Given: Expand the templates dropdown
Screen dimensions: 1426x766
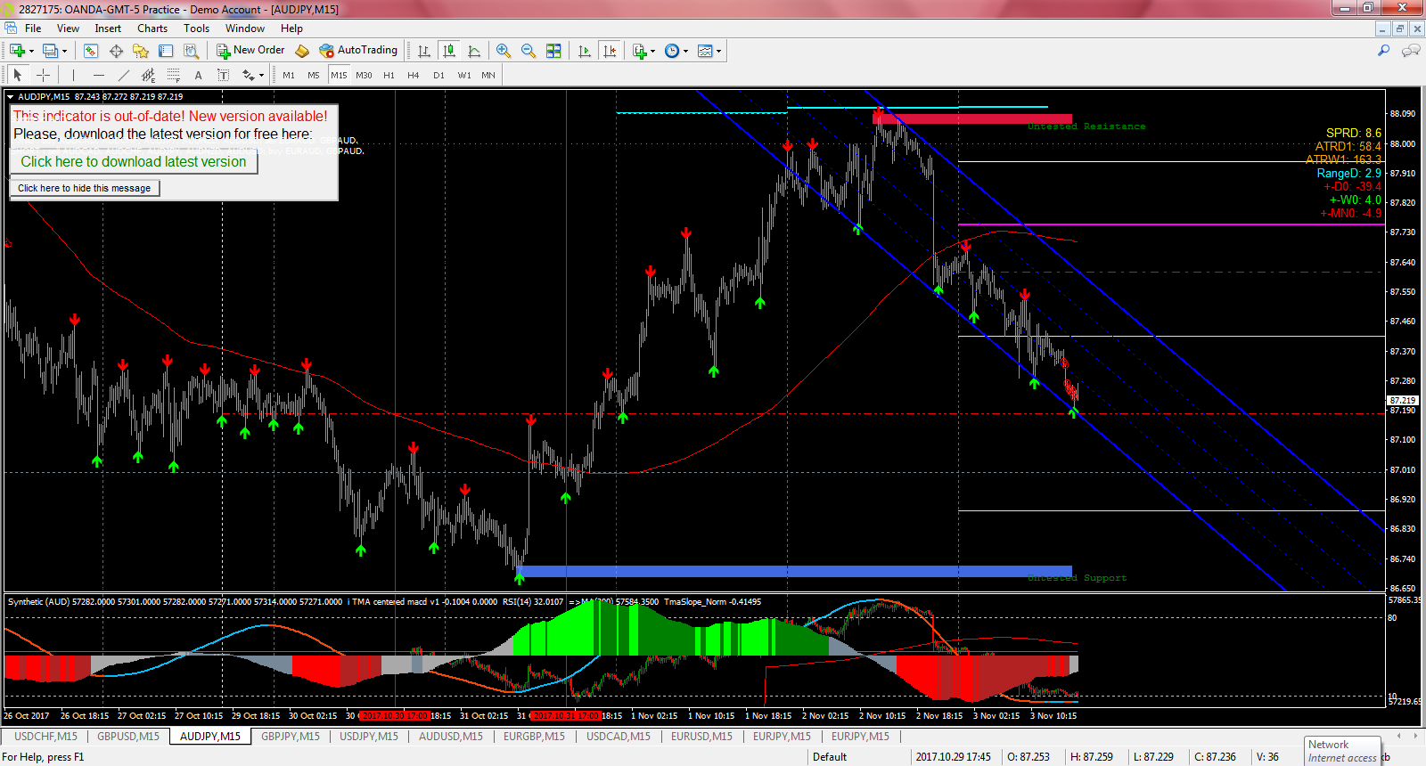Looking at the screenshot, I should [718, 52].
